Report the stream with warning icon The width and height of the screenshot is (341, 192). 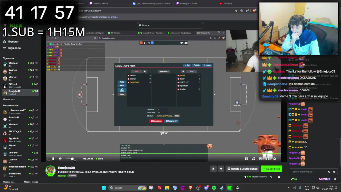[279, 177]
